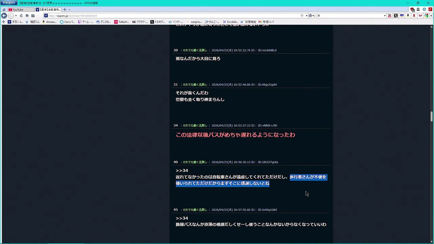Open the Sleipnir application menu
Screen dimensions: 434x244
click(x=9, y=3)
